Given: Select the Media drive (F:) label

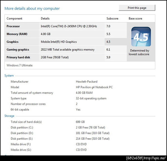Looking at the screenshot, I should pyautogui.click(x=21, y=144).
